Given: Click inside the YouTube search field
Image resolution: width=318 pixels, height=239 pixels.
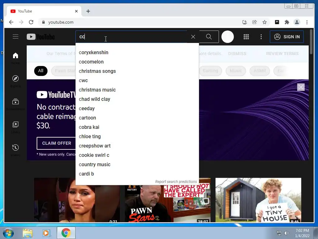Looking at the screenshot, I should click(x=132, y=37).
